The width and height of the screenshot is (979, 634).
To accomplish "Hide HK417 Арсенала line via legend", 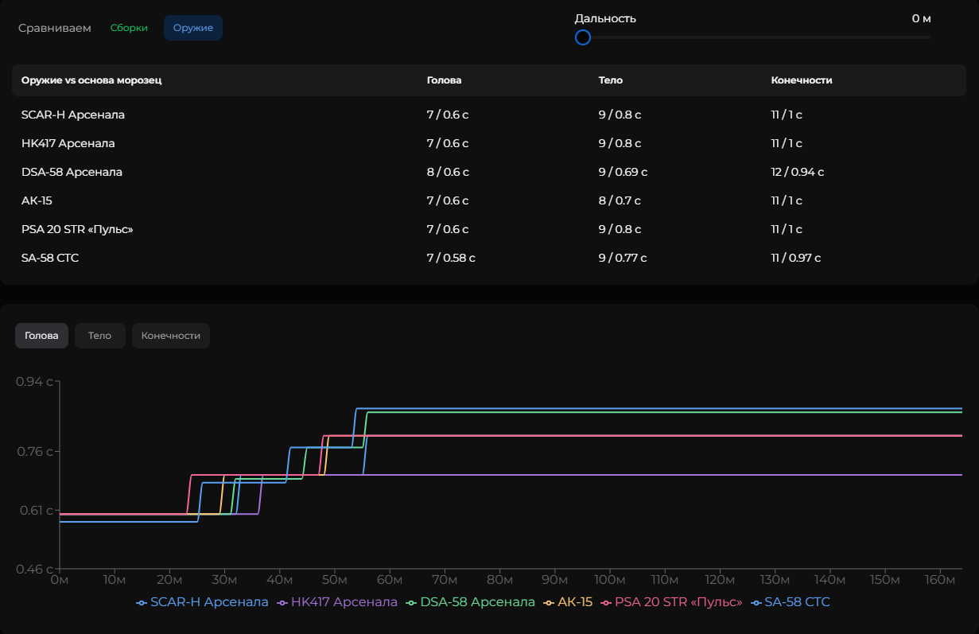I will 337,602.
